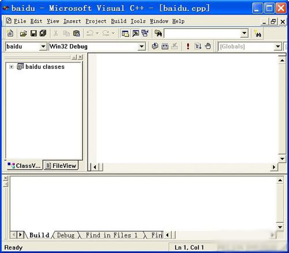Click the editor horizontal scroll right arrow
289x253 pixels.
point(274,167)
